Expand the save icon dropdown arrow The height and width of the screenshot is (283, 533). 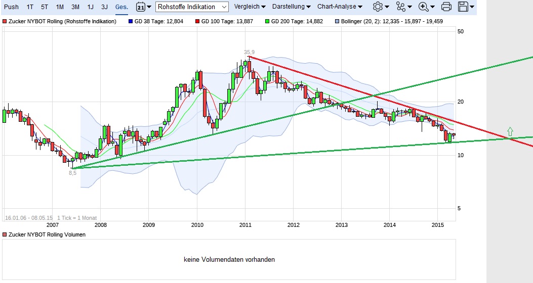point(472,7)
